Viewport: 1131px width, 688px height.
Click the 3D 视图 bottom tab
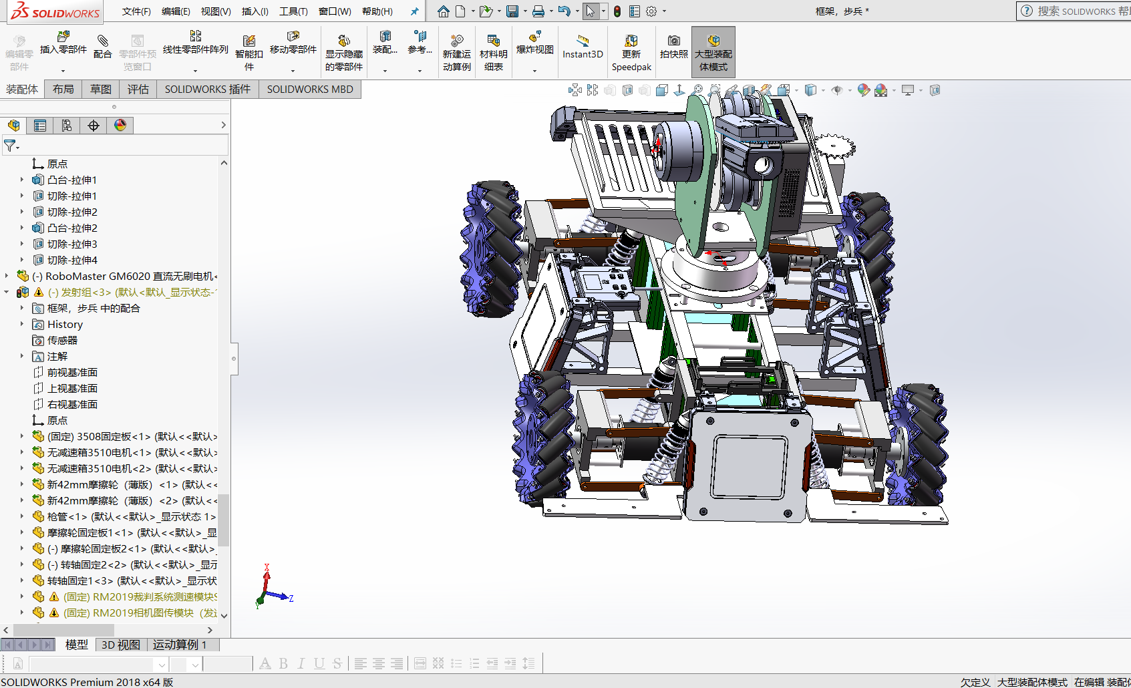coord(121,645)
